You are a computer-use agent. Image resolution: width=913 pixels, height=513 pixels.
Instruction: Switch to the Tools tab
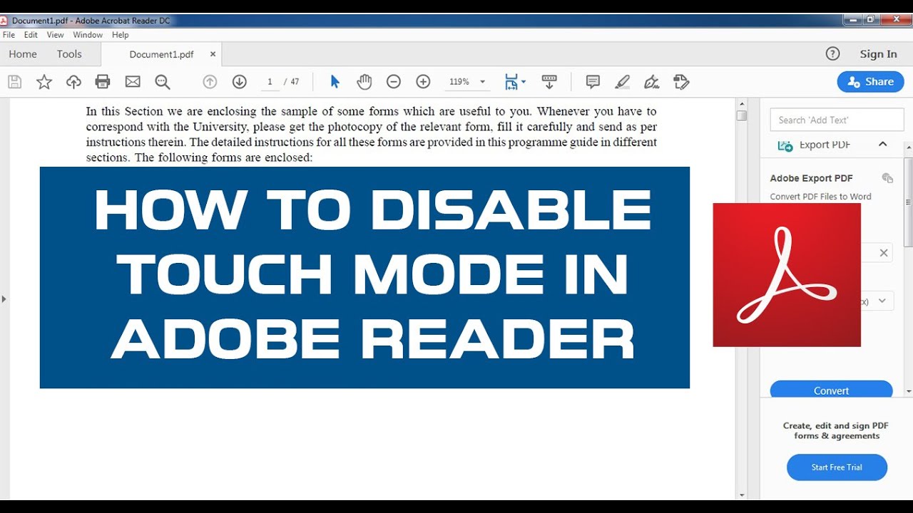coord(69,54)
